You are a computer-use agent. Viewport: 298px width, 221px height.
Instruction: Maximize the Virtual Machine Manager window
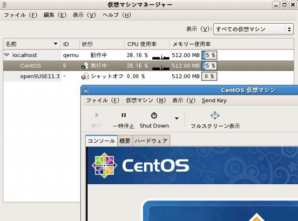click(284, 5)
